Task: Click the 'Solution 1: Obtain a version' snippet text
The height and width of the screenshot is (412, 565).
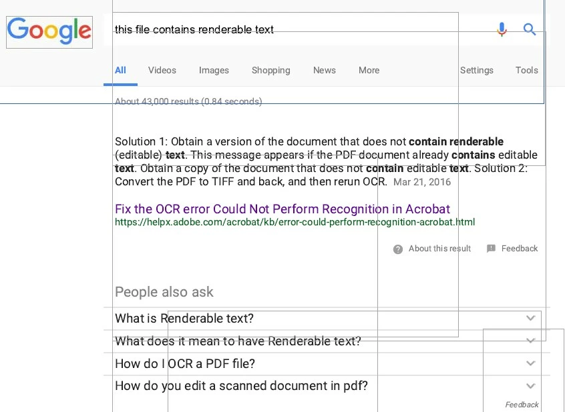Action: click(x=326, y=161)
